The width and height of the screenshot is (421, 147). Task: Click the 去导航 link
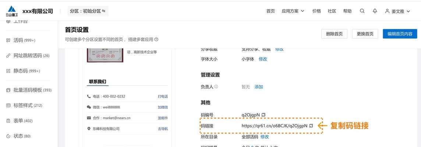[163, 129]
